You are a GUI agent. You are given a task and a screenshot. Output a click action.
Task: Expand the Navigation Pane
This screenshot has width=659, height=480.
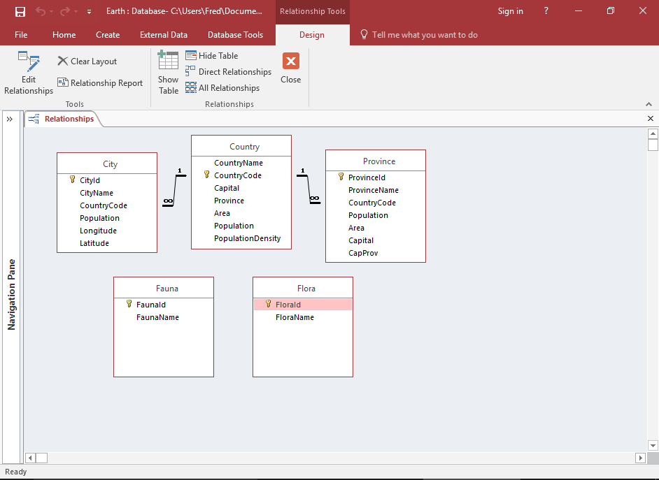click(x=10, y=119)
